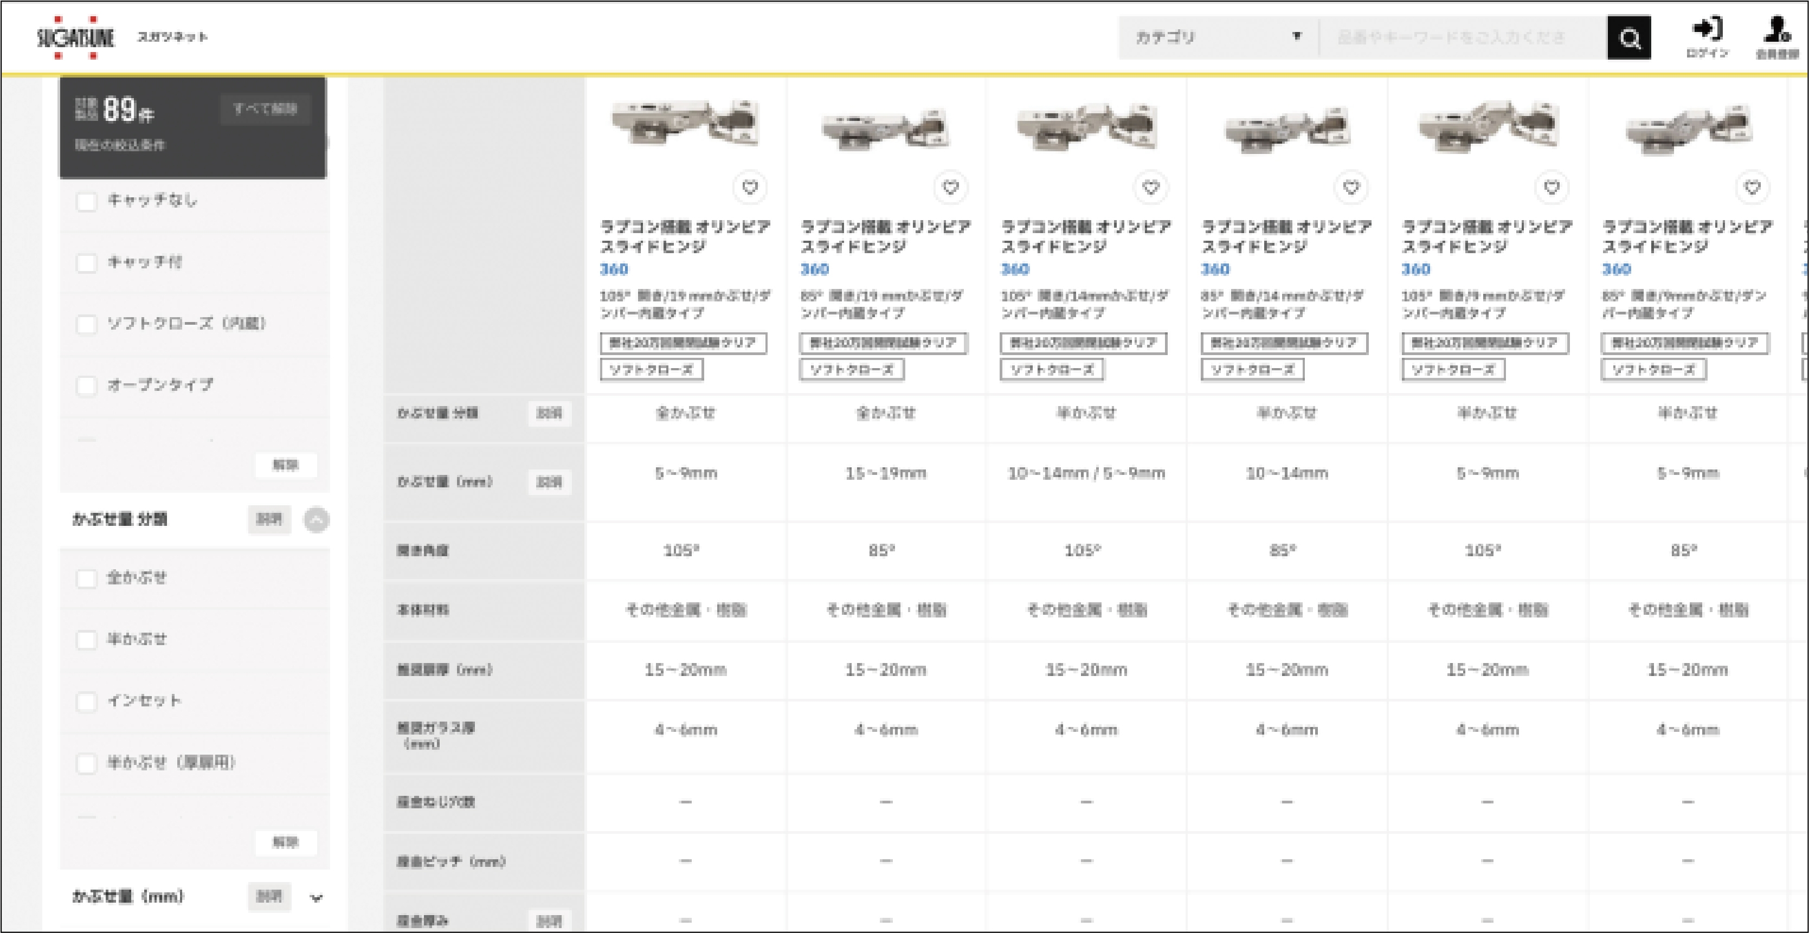This screenshot has width=1809, height=933.
Task: Collapse the かぶせ量 分類 filter section
Action: tap(316, 520)
